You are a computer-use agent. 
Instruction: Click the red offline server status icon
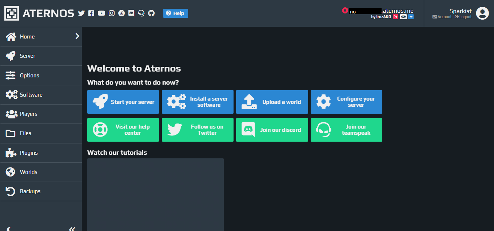click(345, 11)
